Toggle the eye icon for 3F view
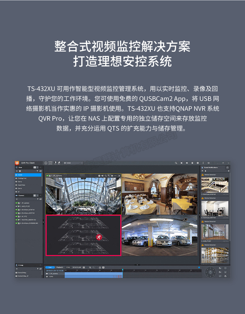Screen dimensions: 245x314 click(x=16, y=192)
